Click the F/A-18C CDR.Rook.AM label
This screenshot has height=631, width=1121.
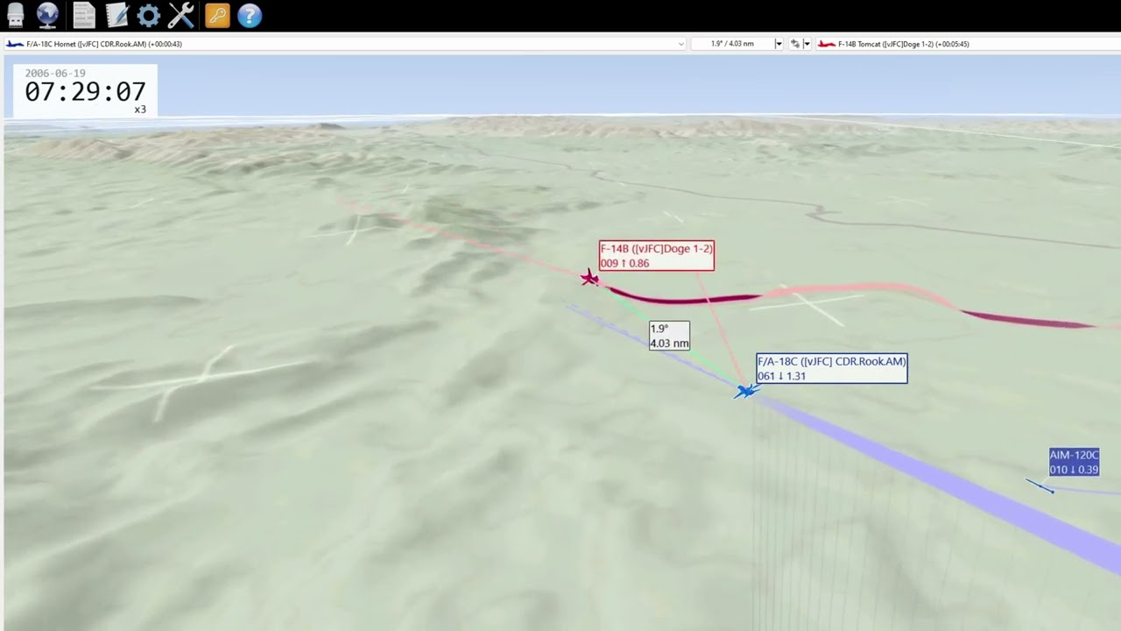[x=832, y=368]
